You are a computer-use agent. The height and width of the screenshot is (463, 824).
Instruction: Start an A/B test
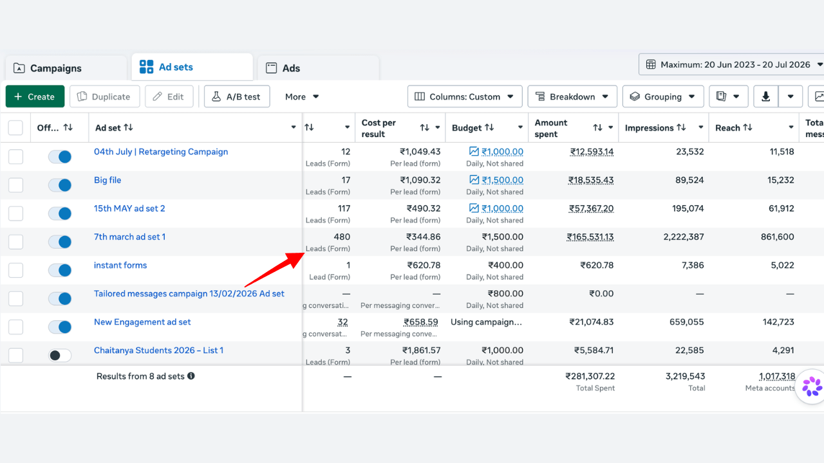pos(236,96)
